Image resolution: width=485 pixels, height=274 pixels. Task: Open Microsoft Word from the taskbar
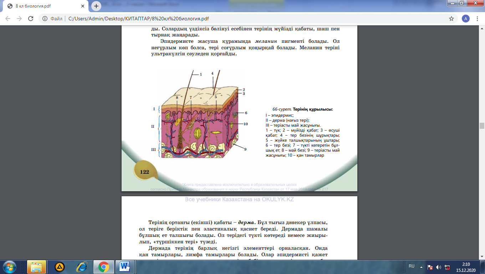pyautogui.click(x=125, y=267)
